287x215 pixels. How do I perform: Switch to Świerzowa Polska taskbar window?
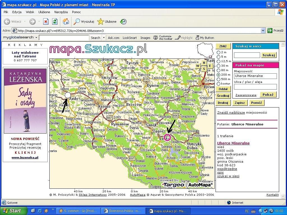[123, 211]
